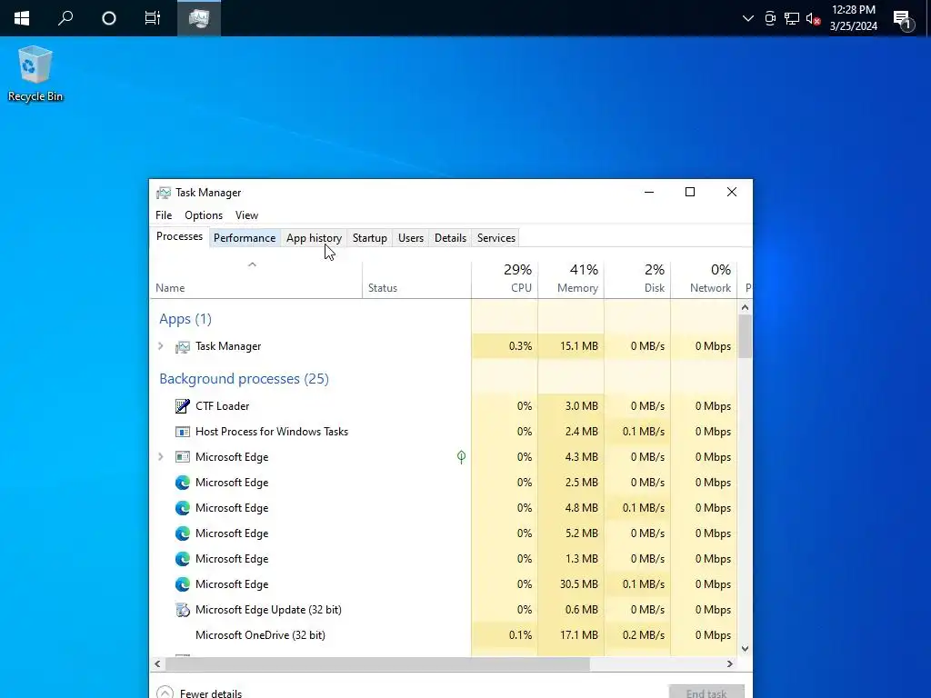Viewport: 931px width, 698px height.
Task: Open Cortana circle icon
Action: (109, 18)
